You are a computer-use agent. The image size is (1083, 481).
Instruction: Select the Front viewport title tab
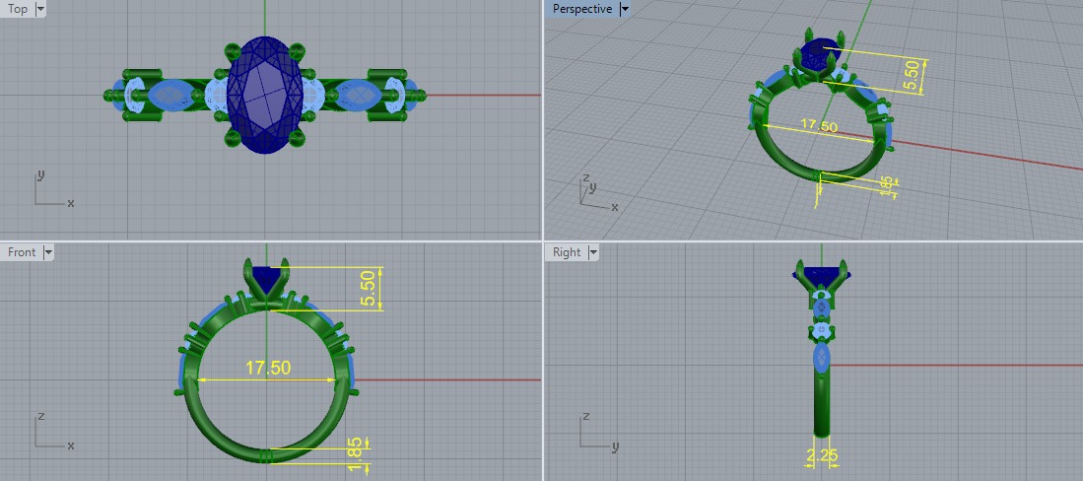tap(22, 252)
